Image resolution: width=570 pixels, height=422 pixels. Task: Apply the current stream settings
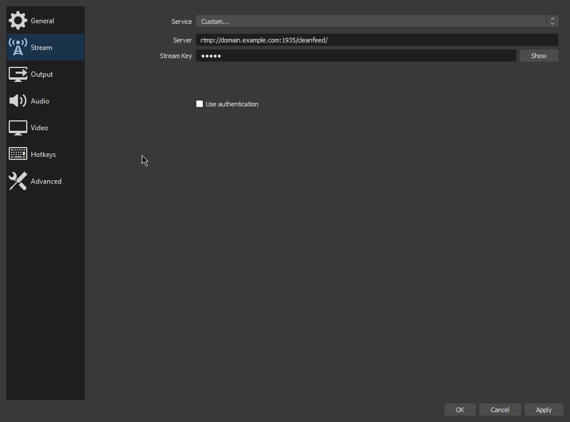[x=543, y=409]
